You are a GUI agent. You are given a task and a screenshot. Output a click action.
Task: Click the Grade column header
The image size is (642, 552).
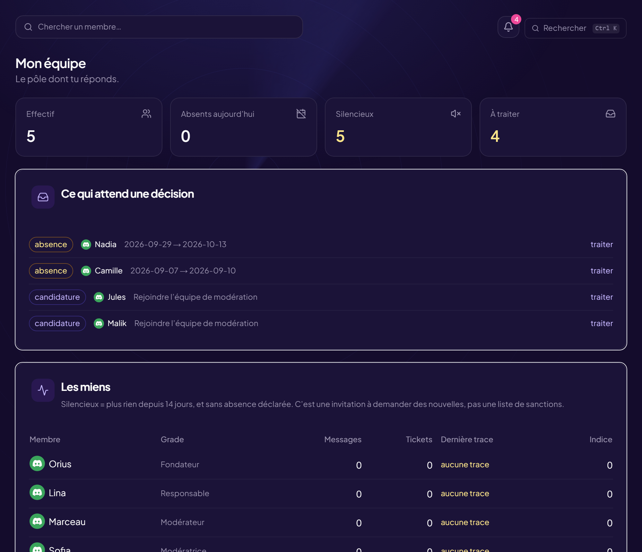click(172, 440)
